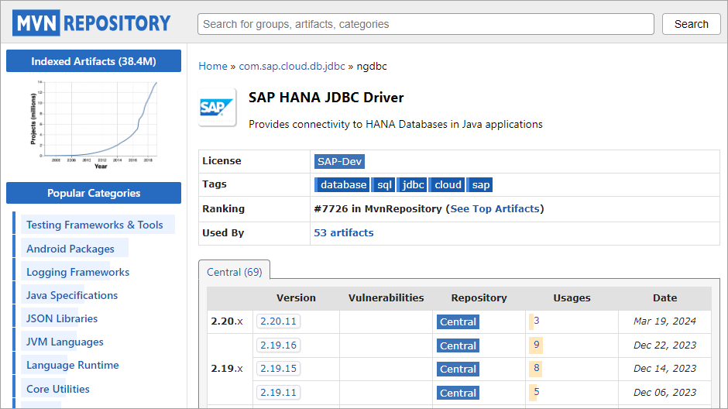The width and height of the screenshot is (728, 409).
Task: Open JVM Languages category
Action: point(64,342)
